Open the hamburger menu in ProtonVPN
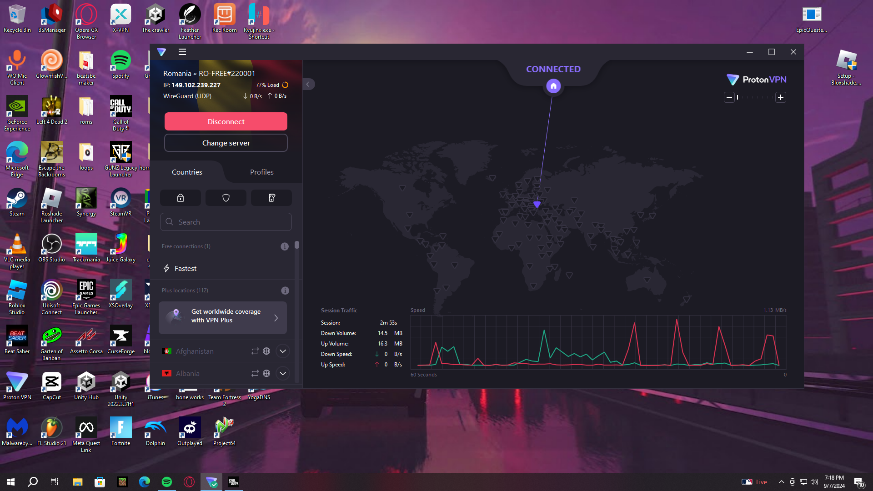 pos(182,52)
